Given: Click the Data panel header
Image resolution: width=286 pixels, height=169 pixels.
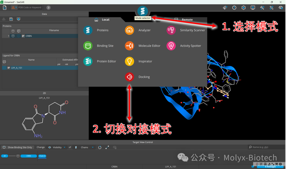Looking at the screenshot, I should (44, 14).
